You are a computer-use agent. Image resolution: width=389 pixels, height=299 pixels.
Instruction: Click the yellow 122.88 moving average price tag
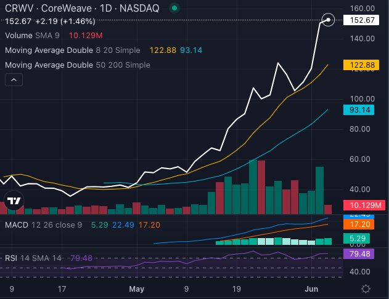(361, 65)
